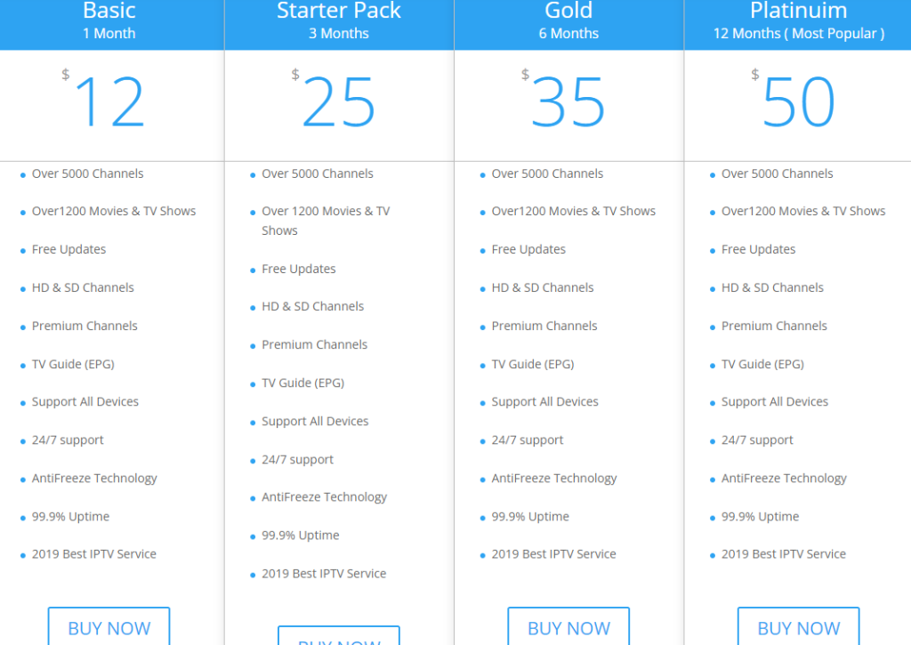Screen dimensions: 911x645
Task: Click "Premium Channels" in the Gold column
Action: click(544, 326)
